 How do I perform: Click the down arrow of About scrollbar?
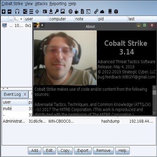[x=154, y=113]
